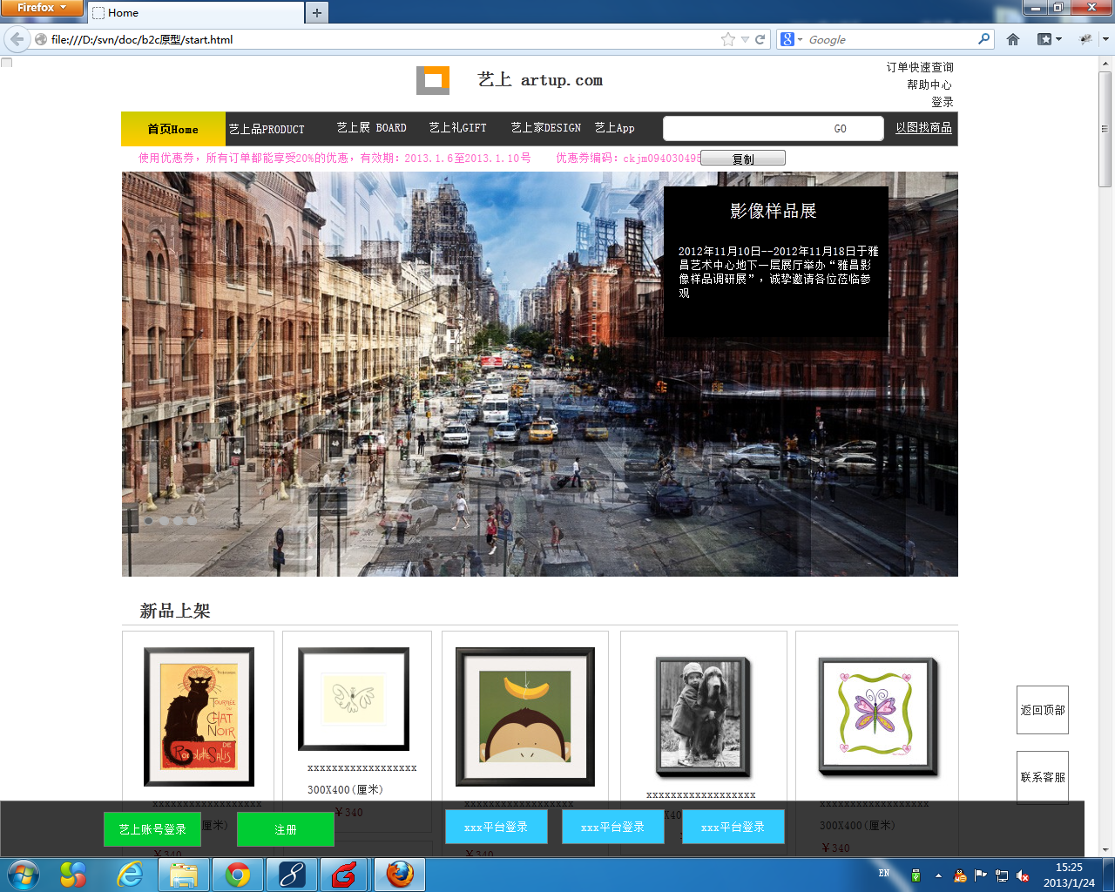Click the 返回顶部 back-to-top button
This screenshot has height=892, width=1115.
1043,710
